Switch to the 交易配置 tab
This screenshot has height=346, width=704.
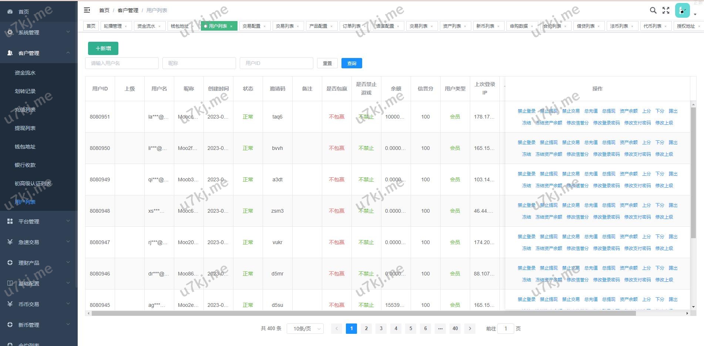coord(252,26)
